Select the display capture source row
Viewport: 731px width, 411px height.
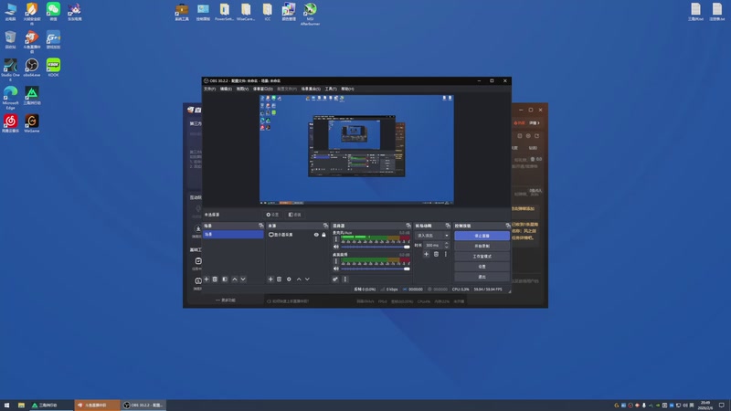pos(297,235)
